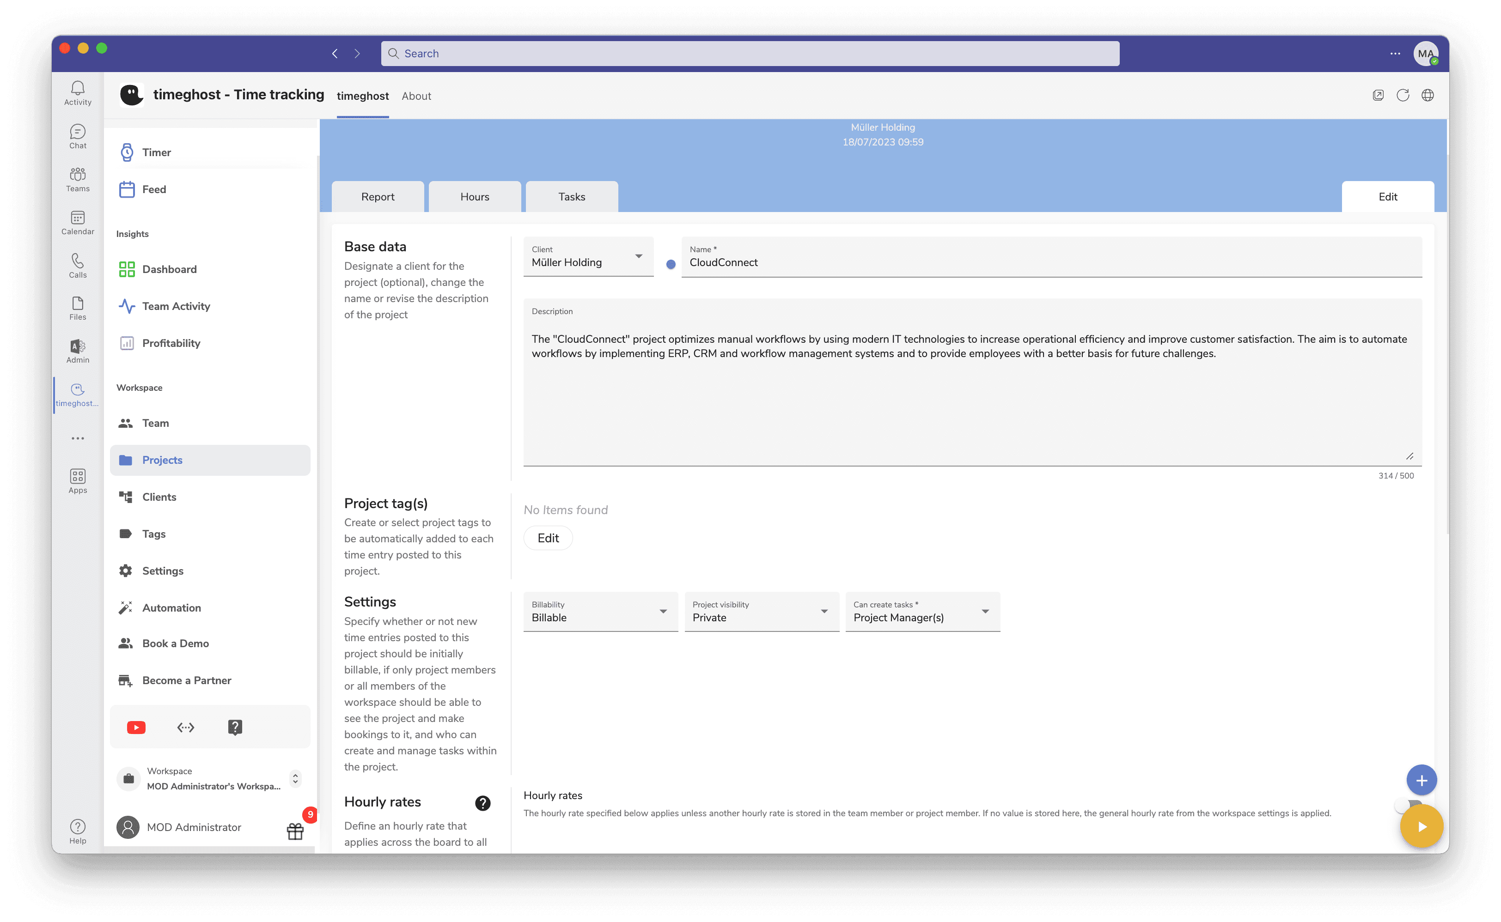Screen dimensions: 1501x922
Task: Go back with navigation arrow
Action: click(x=335, y=54)
